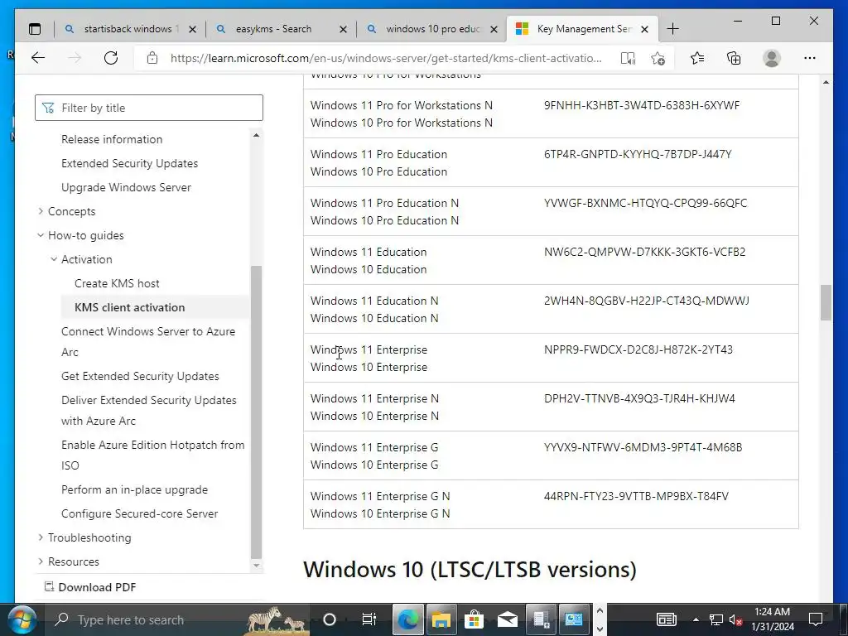Click the taskbar Type here to search box

pos(176,619)
